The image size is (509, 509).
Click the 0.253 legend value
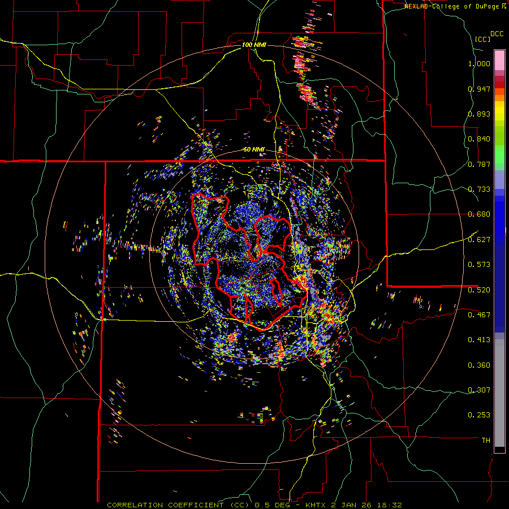[x=479, y=415]
